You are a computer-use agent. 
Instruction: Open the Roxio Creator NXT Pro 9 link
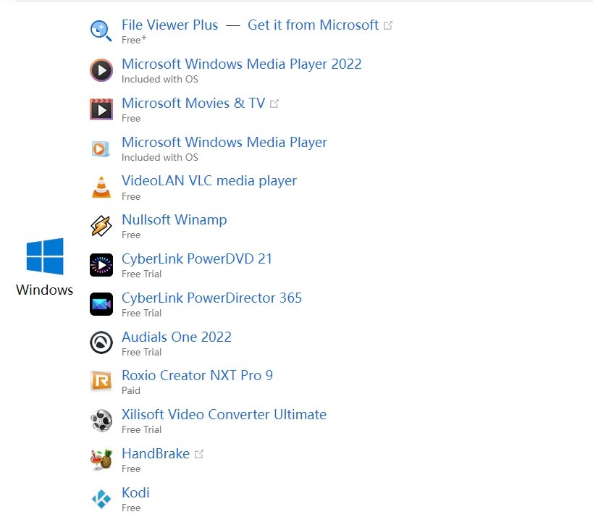[x=197, y=376]
